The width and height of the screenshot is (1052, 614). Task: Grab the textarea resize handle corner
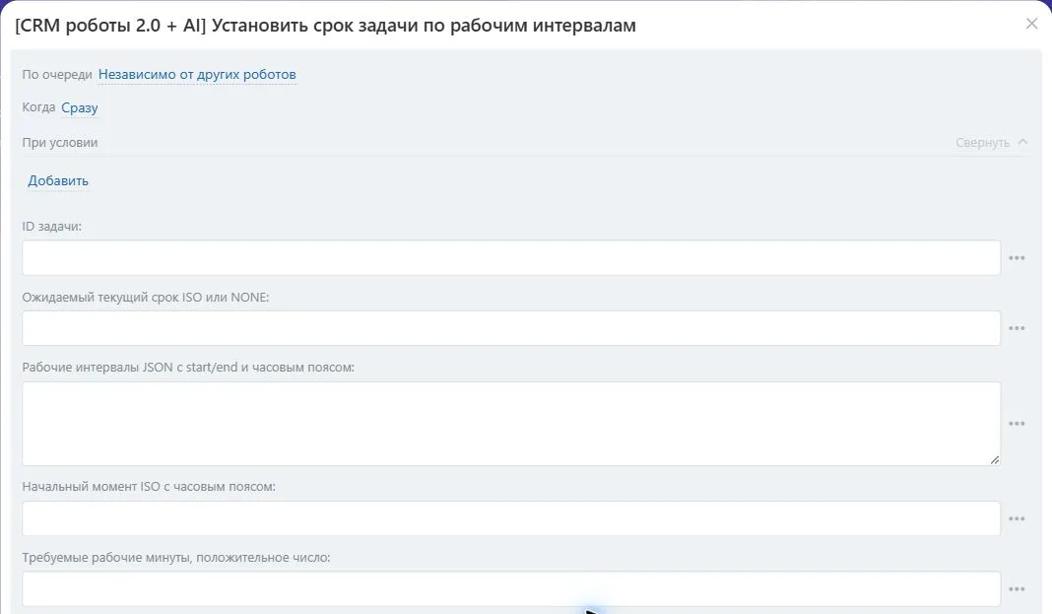click(x=994, y=459)
